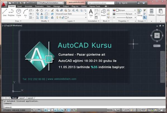Click the Explode tool icon
This screenshot has height=113, width=167.
[x=52, y=14]
